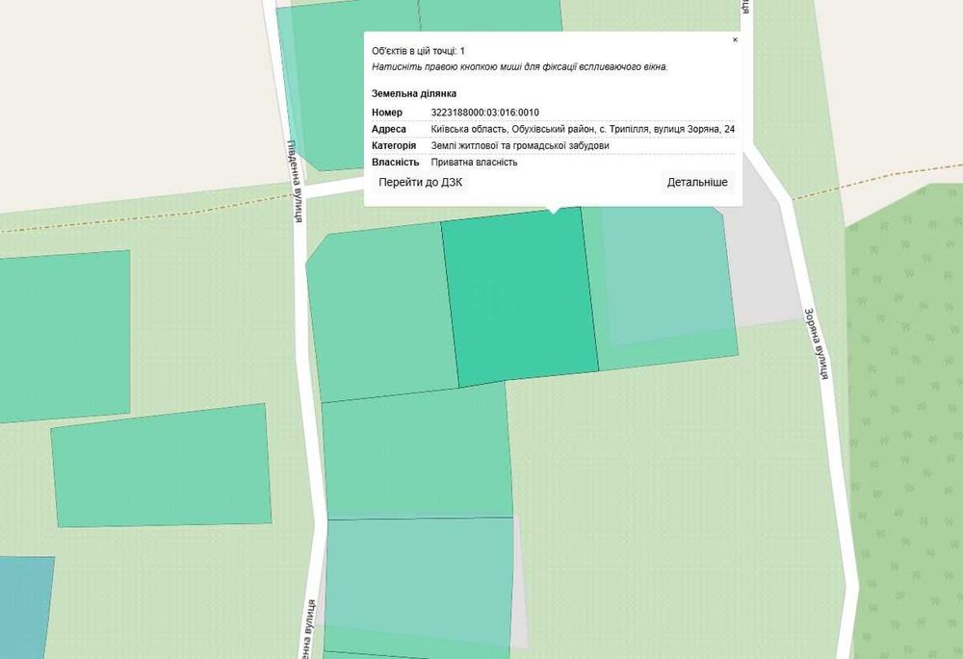Click the Адреса row label
963x659 pixels.
click(389, 129)
